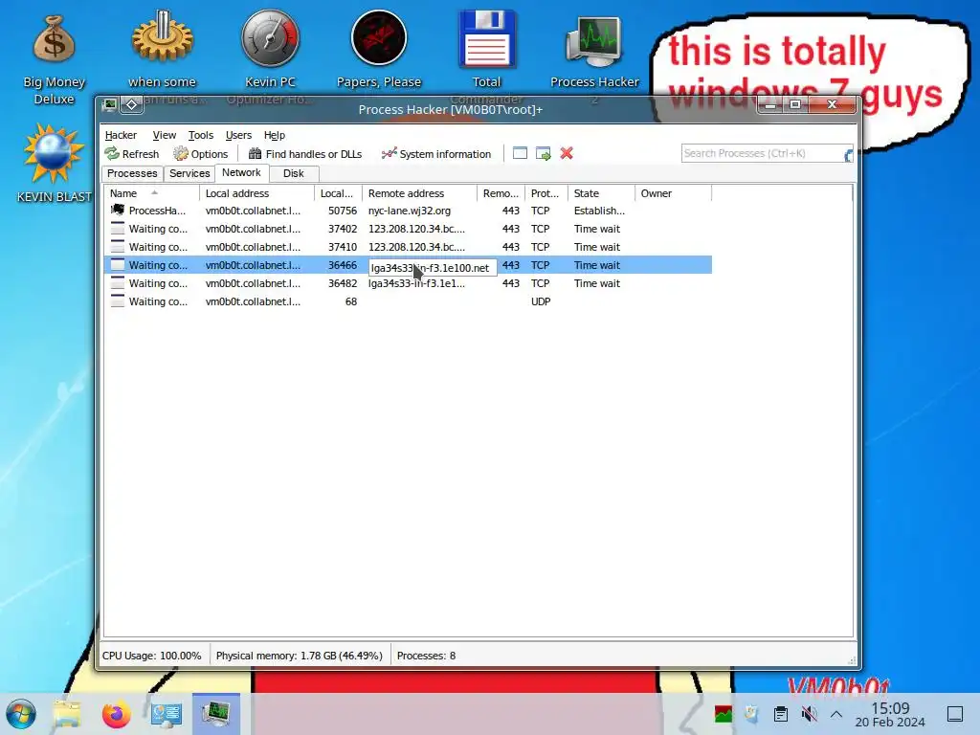980x735 pixels.
Task: Select the ProcessHa... connection row
Action: click(408, 211)
